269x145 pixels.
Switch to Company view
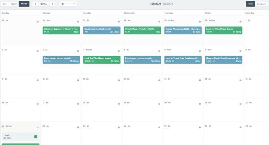(x=261, y=4)
